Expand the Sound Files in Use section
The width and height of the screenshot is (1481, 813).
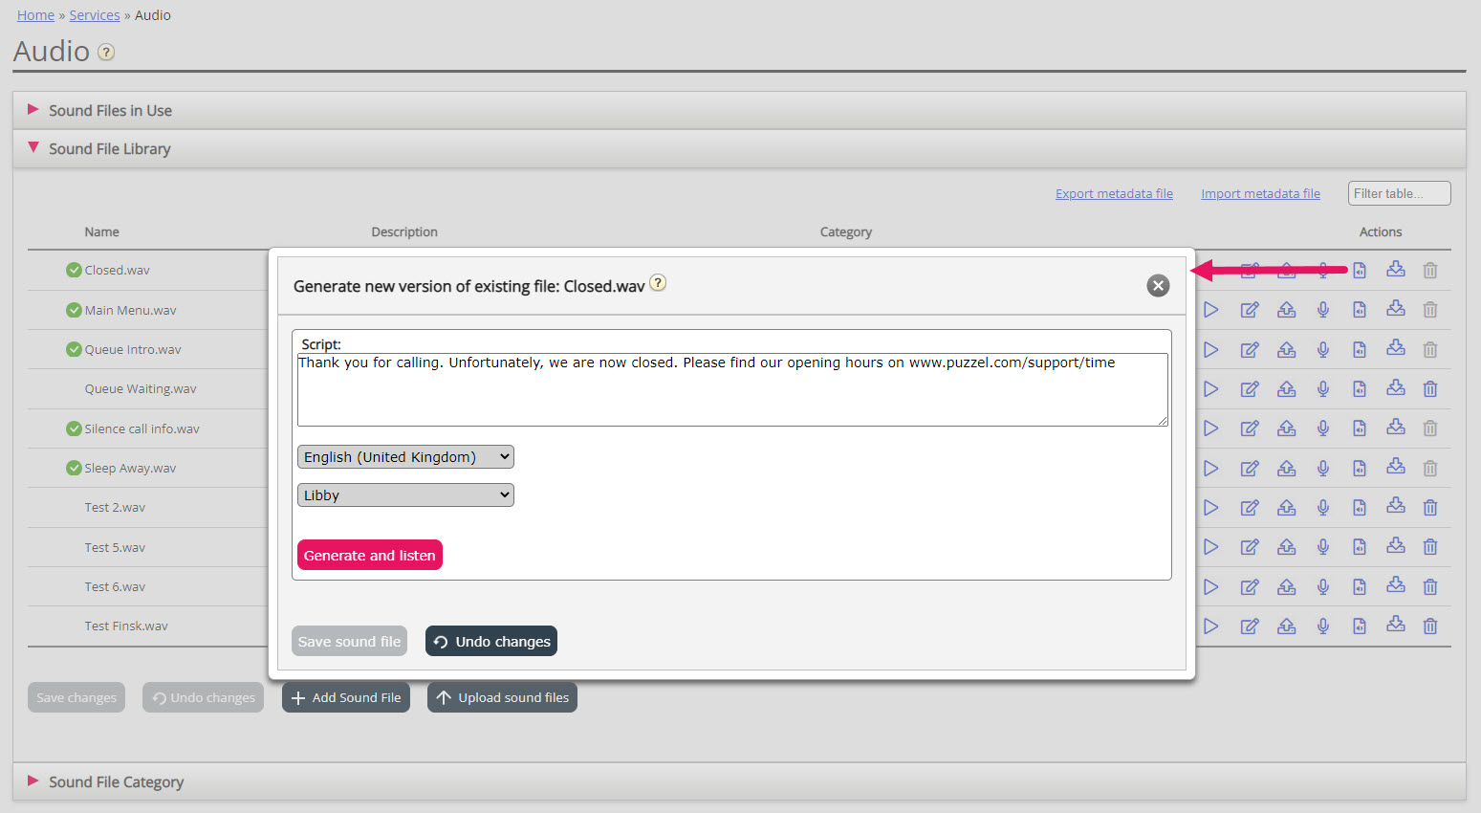[110, 111]
